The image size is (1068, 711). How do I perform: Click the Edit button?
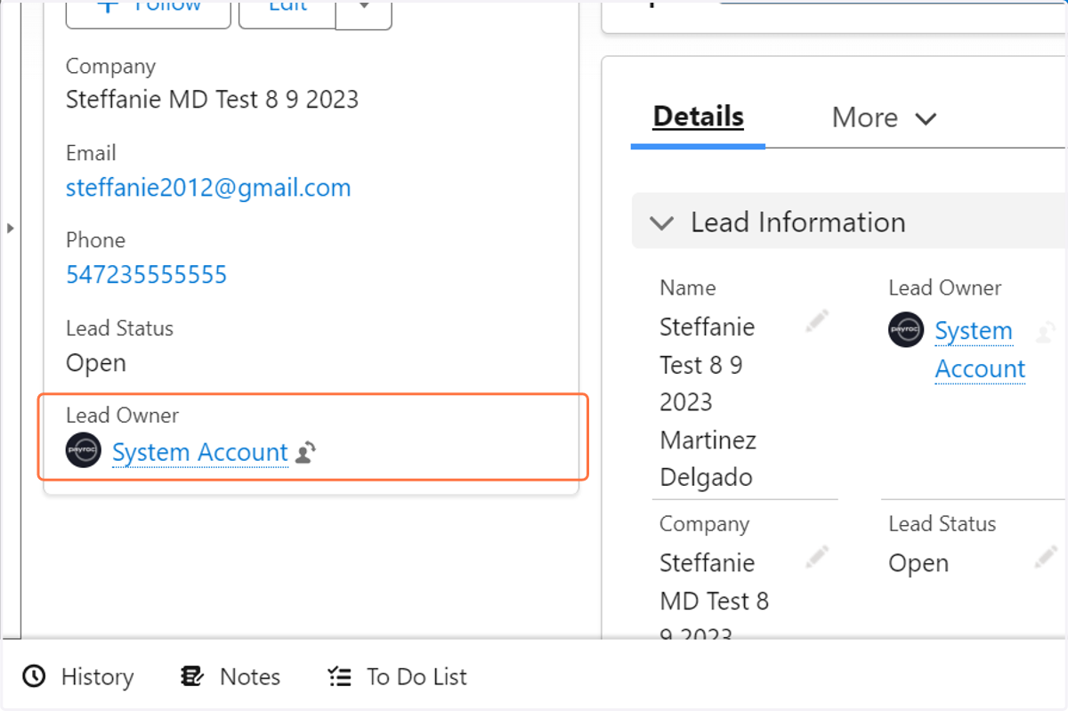pyautogui.click(x=287, y=11)
